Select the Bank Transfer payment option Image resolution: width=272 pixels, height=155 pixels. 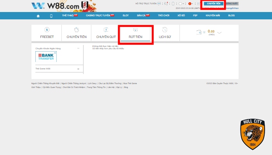pyautogui.click(x=46, y=57)
